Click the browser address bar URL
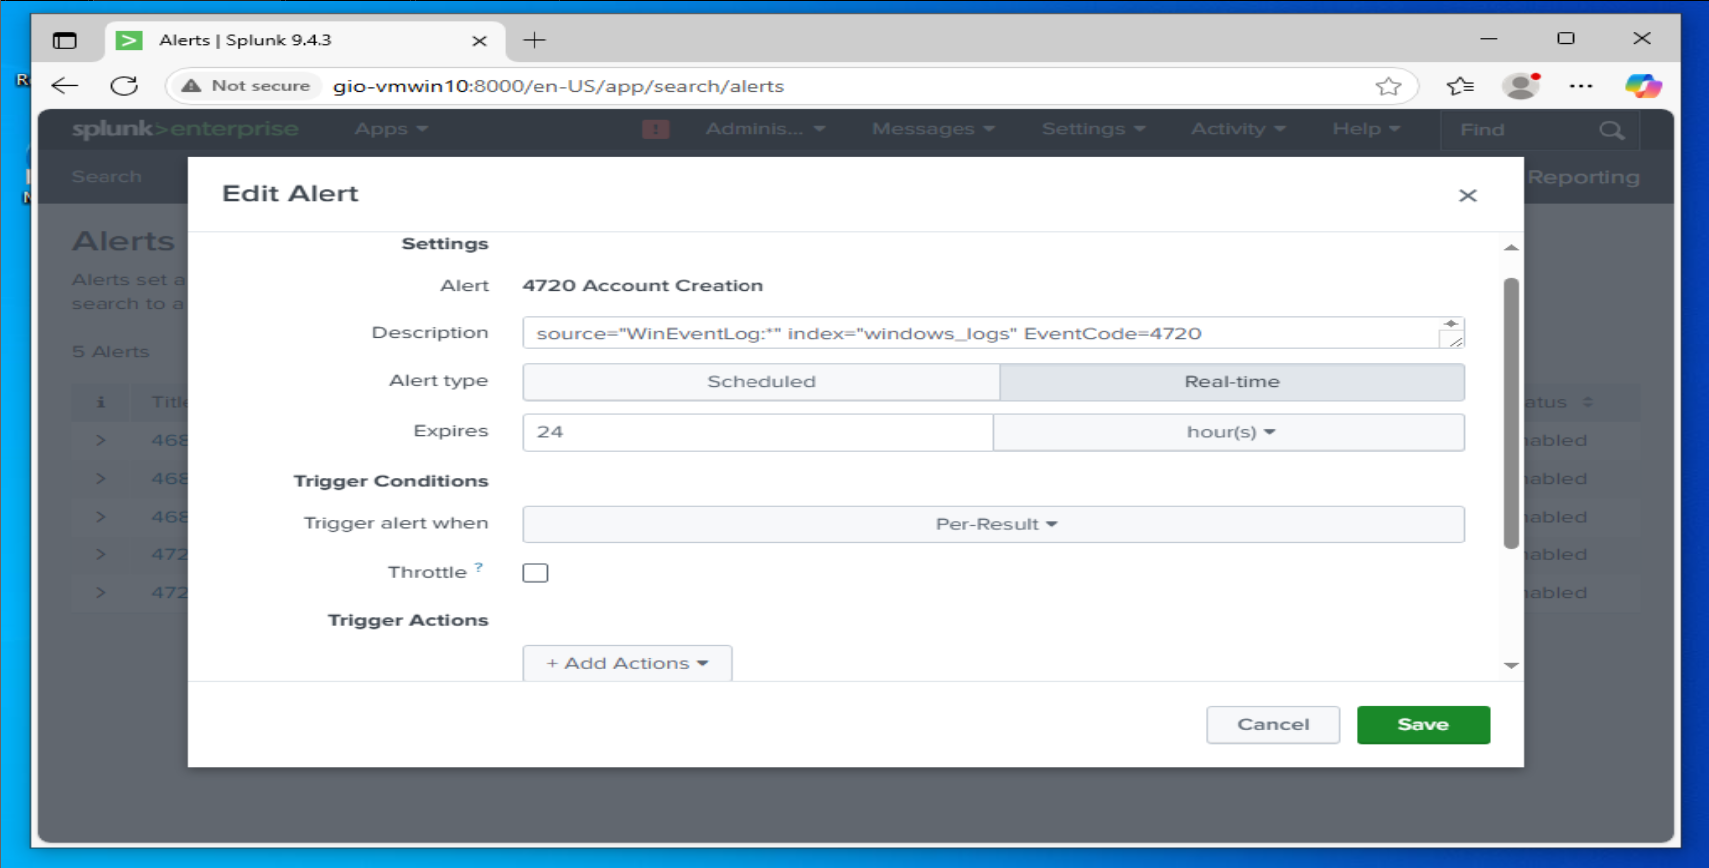The width and height of the screenshot is (1709, 868). click(558, 86)
